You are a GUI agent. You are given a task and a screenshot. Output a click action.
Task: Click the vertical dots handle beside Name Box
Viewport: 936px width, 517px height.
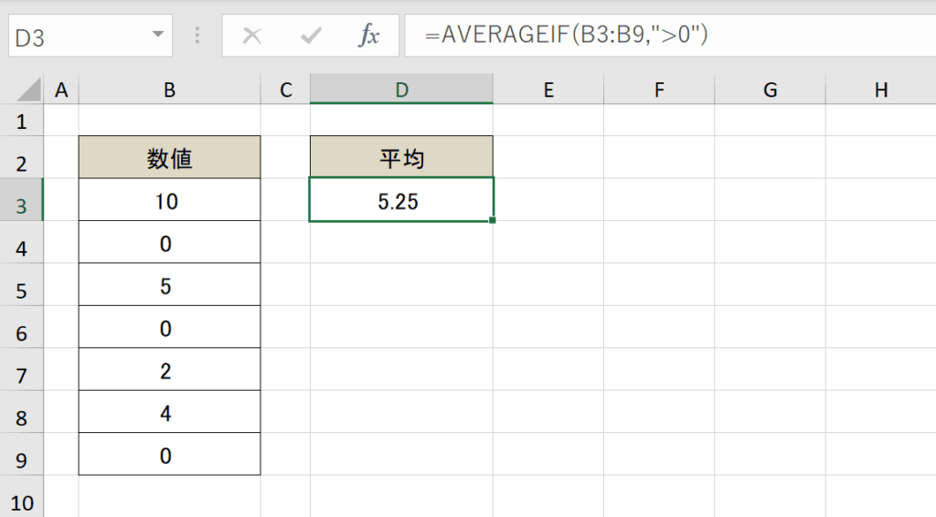pyautogui.click(x=197, y=36)
